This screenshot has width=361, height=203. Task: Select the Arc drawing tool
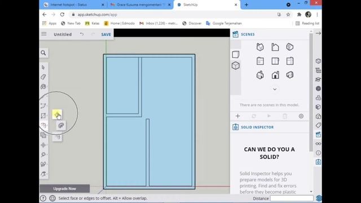click(x=43, y=105)
